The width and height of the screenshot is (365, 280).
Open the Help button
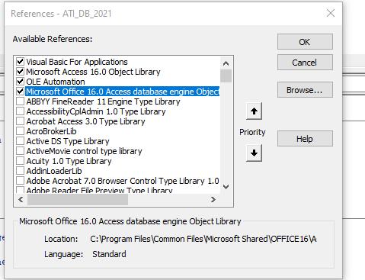tap(305, 139)
